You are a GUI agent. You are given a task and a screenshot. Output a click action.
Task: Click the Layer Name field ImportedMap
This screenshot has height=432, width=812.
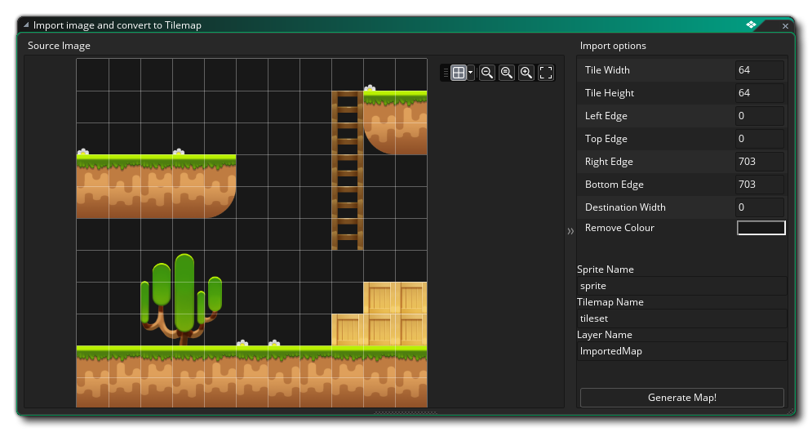(x=682, y=351)
